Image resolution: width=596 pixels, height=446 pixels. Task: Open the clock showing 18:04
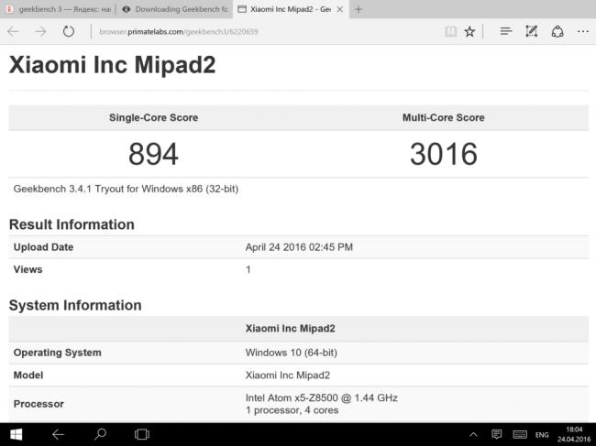point(574,434)
